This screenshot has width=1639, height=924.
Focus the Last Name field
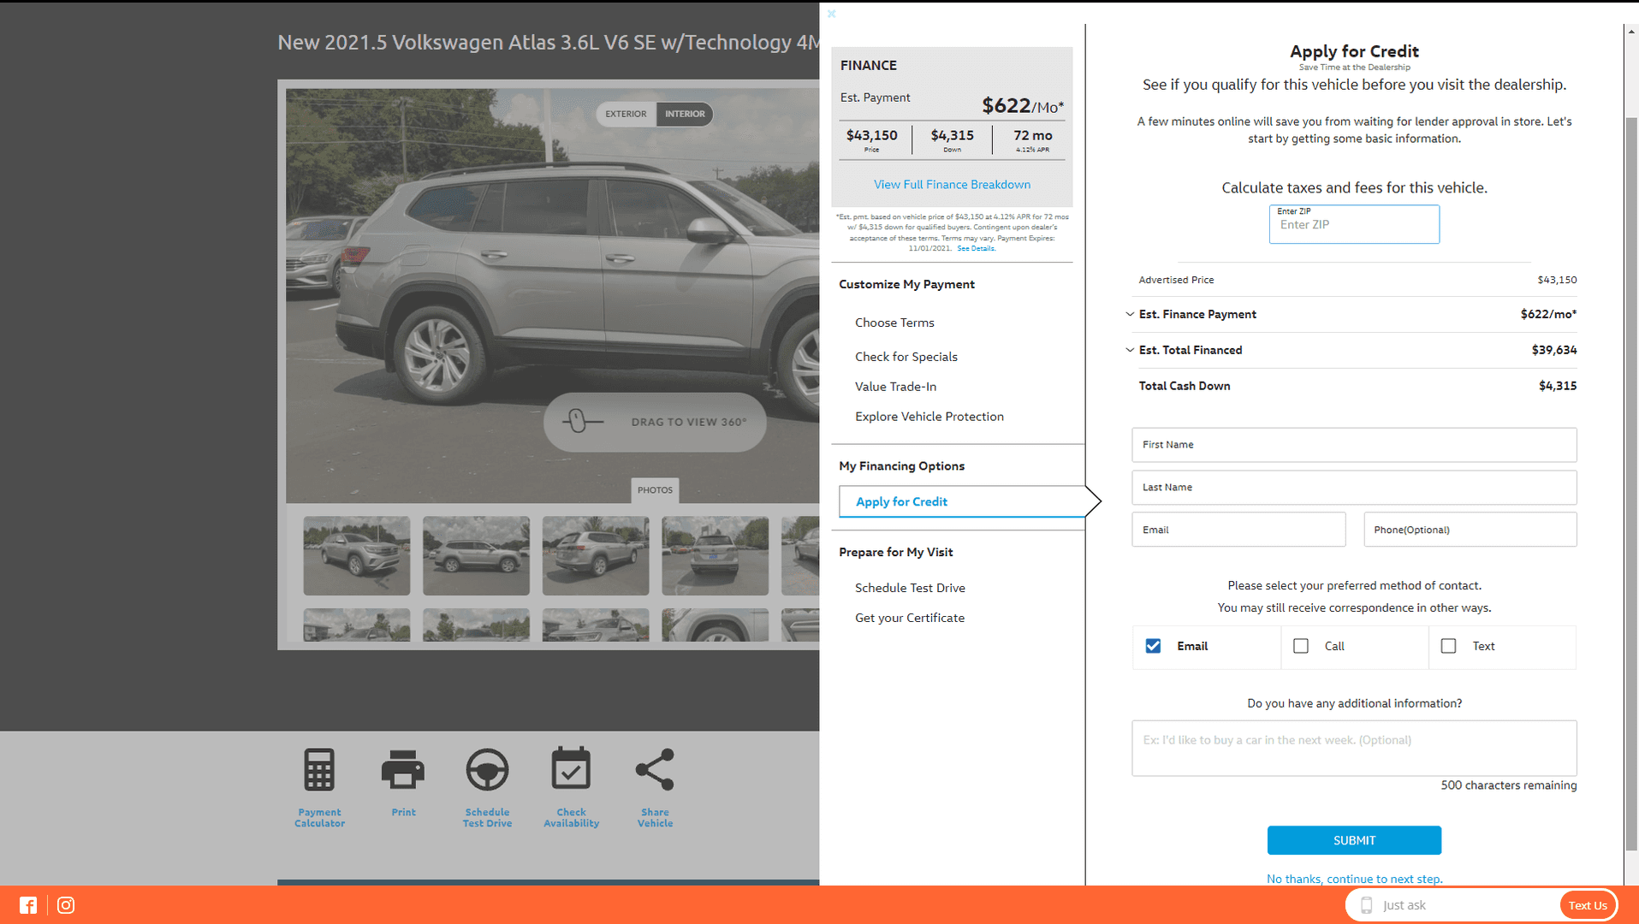(x=1354, y=488)
